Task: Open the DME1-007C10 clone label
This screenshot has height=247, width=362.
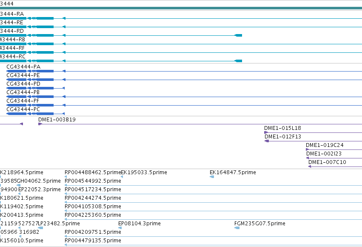Action: (x=327, y=162)
